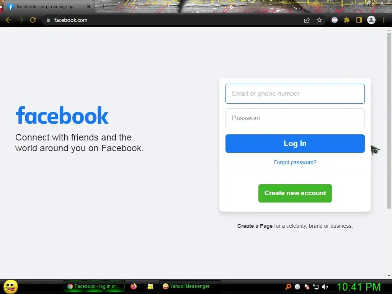Share this page using the share icon
The width and height of the screenshot is (392, 294).
click(x=307, y=20)
